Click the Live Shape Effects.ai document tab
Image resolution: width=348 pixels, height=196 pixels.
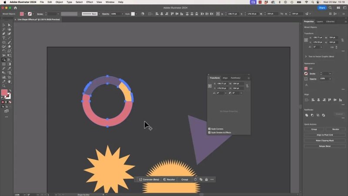(x=39, y=20)
